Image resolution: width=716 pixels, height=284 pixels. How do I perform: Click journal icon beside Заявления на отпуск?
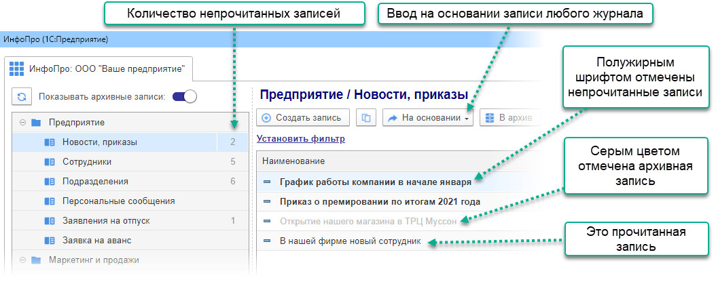pyautogui.click(x=50, y=221)
